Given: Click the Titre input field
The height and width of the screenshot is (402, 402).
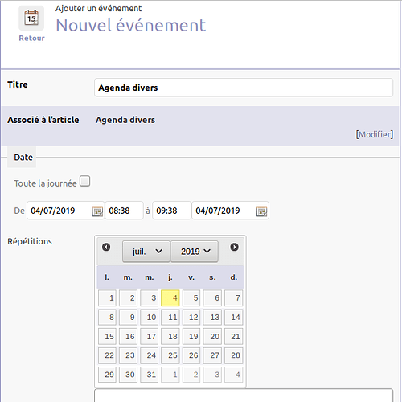Looking at the screenshot, I should [x=244, y=88].
